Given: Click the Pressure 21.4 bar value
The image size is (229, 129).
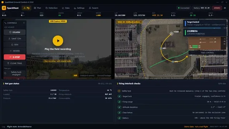Looking at the screenshot, I should [x=53, y=98].
